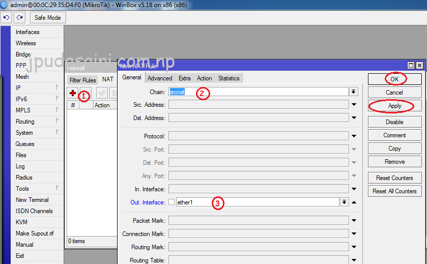Collapse the Out. Interface field
This screenshot has height=264, width=427.
[354, 202]
